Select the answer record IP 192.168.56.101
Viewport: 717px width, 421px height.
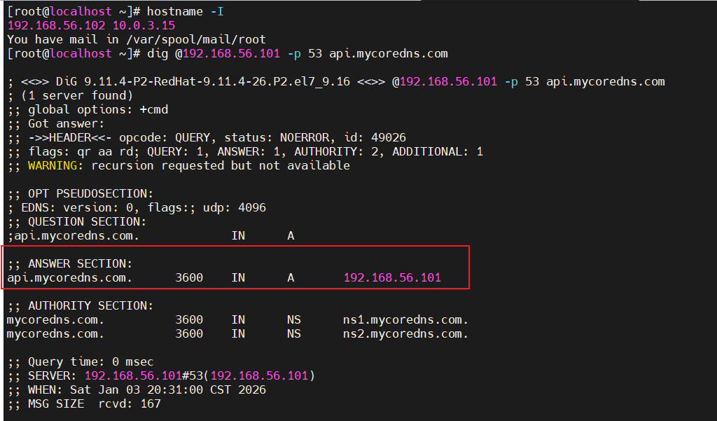pyautogui.click(x=392, y=278)
